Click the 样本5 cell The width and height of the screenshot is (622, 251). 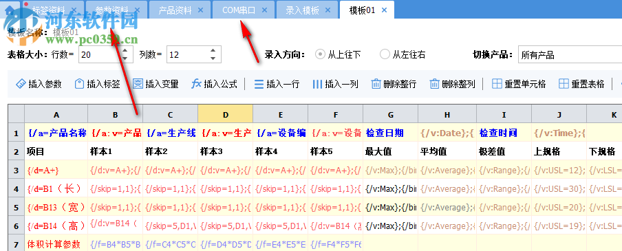[336, 151]
